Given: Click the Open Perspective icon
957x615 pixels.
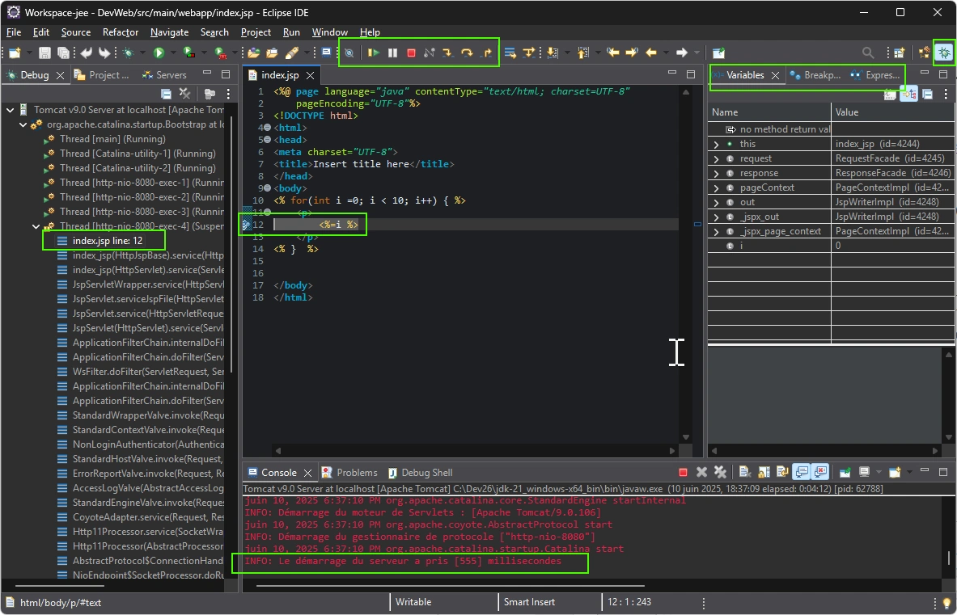Looking at the screenshot, I should tap(899, 53).
